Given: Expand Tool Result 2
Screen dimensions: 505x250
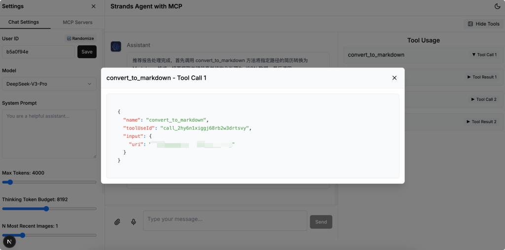Looking at the screenshot, I should [x=481, y=122].
